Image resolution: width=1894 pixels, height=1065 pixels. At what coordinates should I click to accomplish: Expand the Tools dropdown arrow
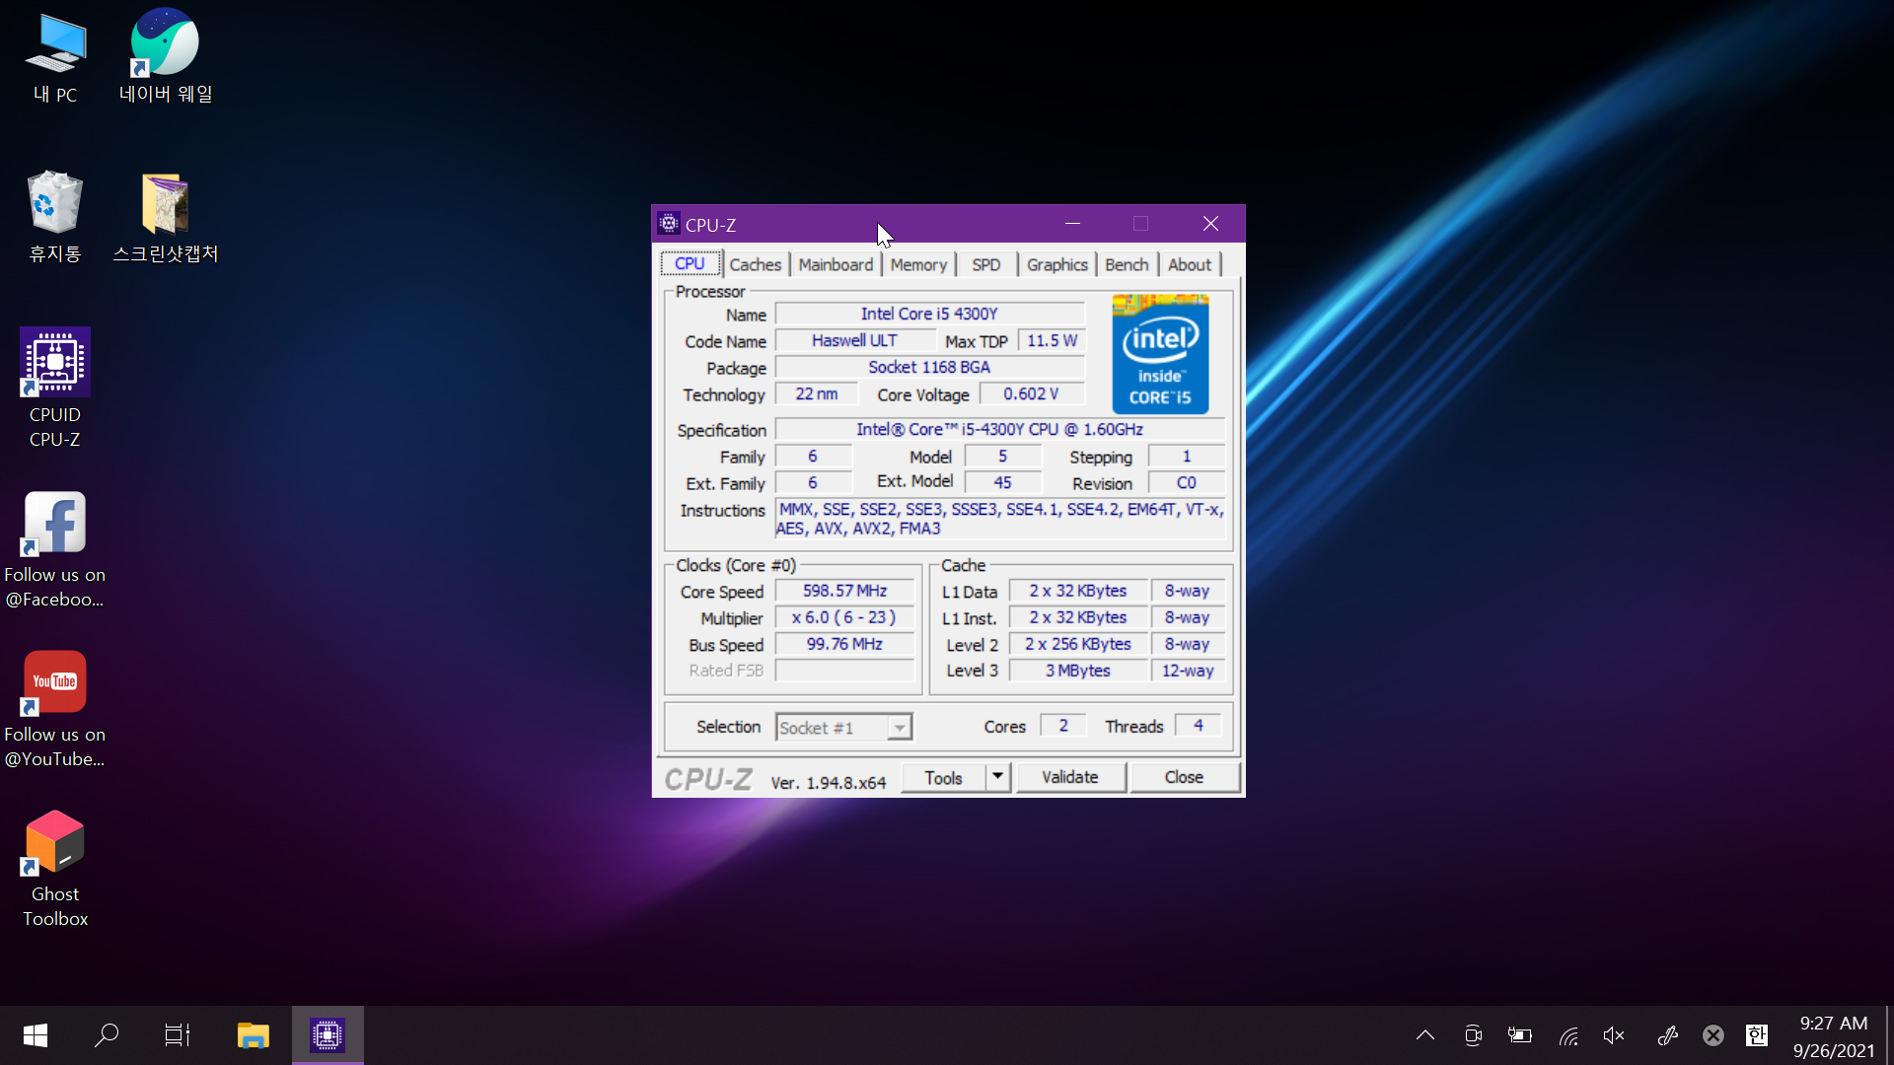998,777
